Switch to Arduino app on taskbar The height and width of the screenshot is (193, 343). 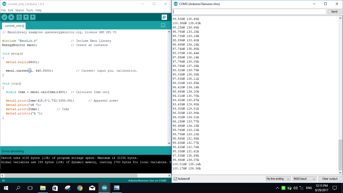104,188
